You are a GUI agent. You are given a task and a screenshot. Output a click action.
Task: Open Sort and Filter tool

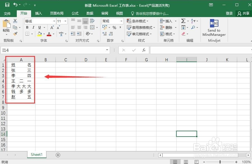click(193, 21)
